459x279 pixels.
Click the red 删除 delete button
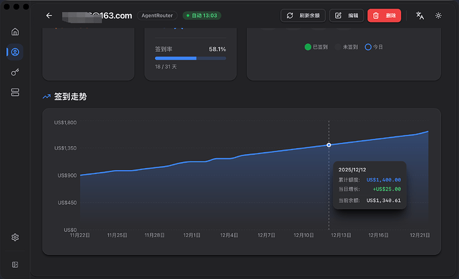384,15
